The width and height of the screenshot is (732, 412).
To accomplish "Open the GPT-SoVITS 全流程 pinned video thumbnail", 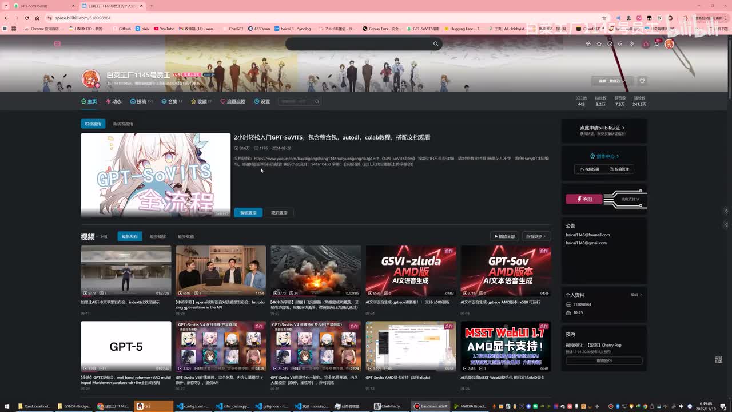I will (x=156, y=175).
